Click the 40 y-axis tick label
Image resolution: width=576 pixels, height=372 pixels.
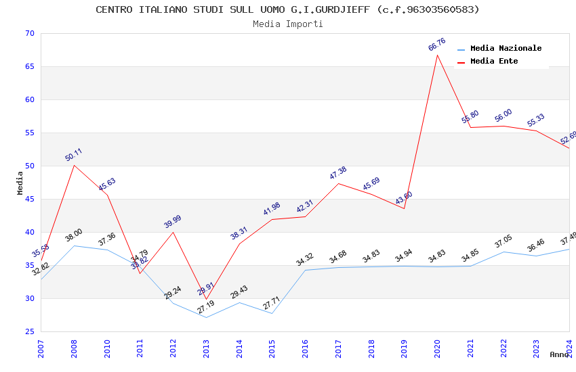coord(30,232)
